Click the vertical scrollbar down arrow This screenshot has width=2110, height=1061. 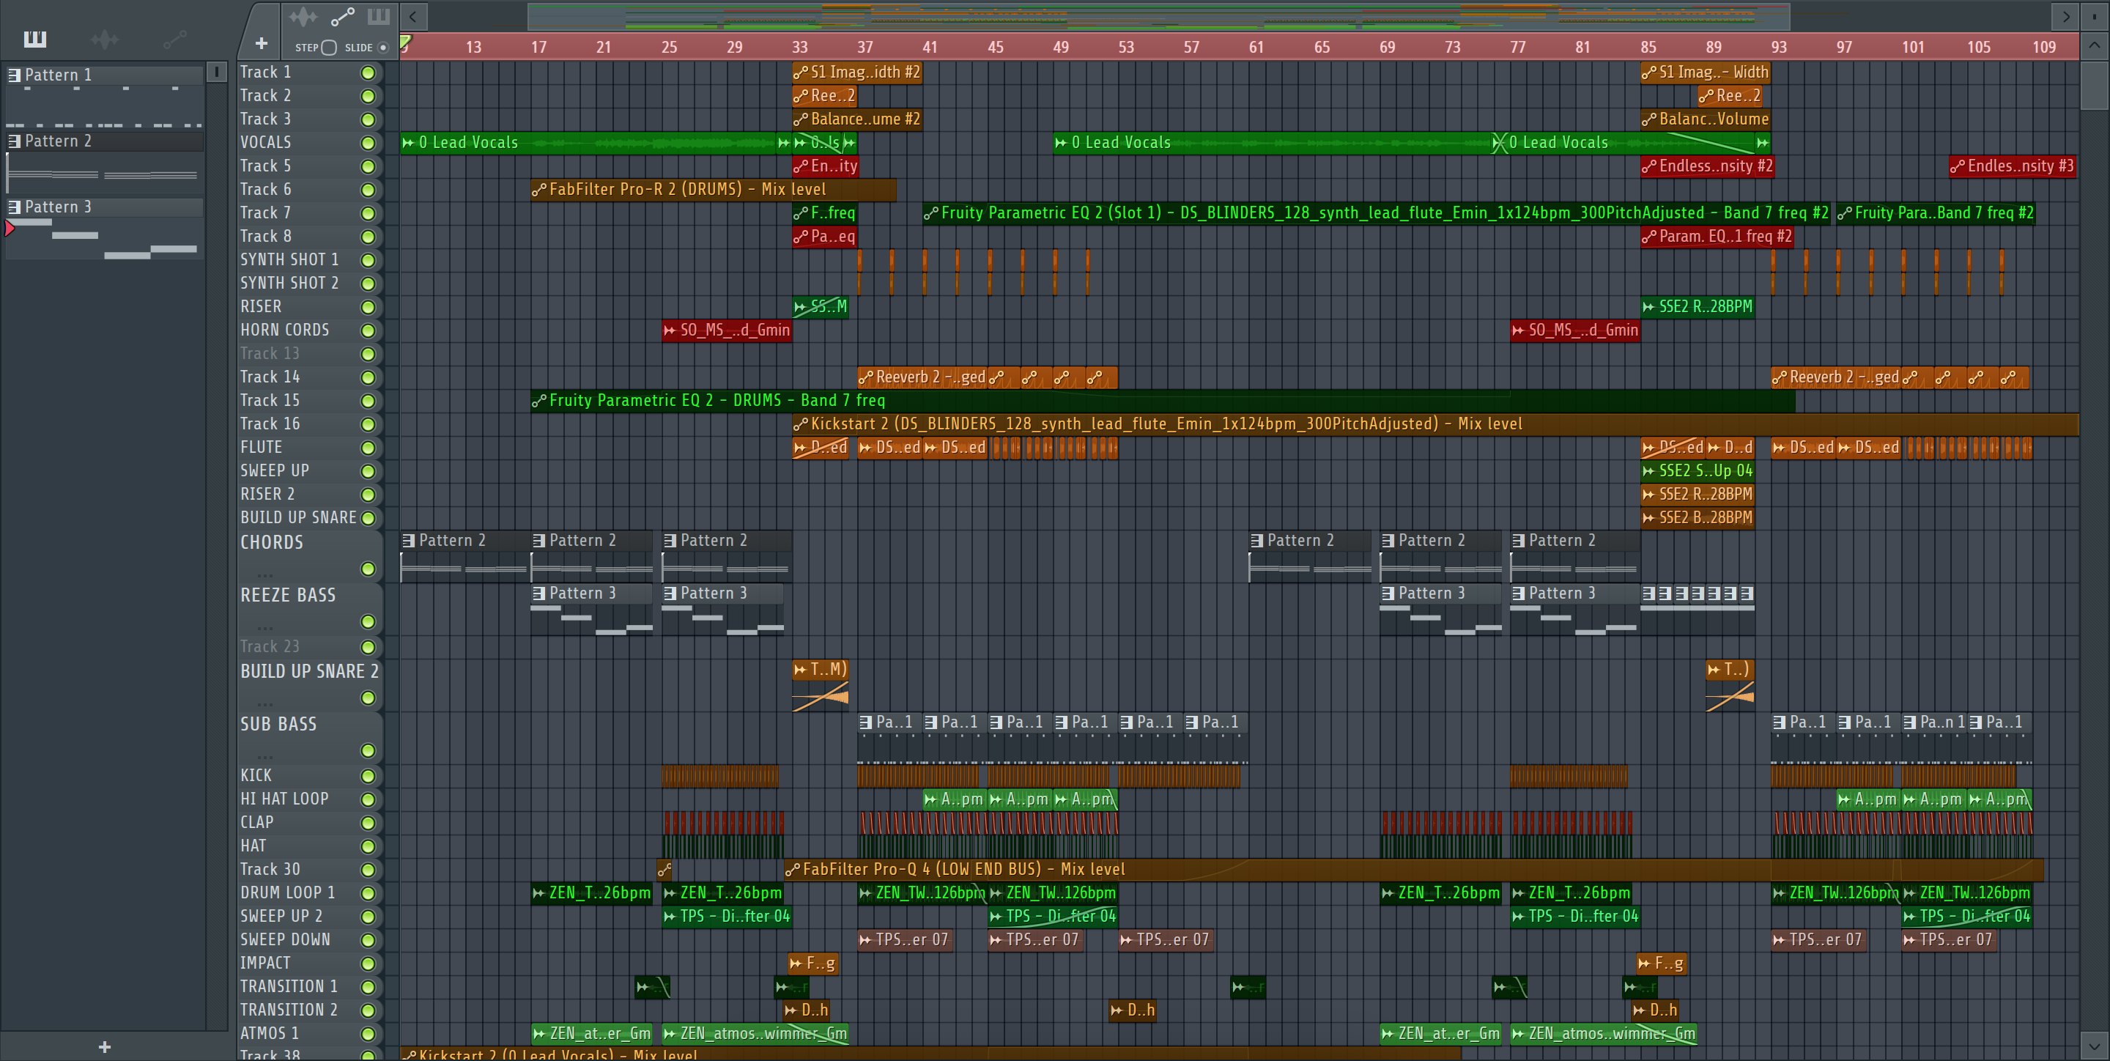tap(2094, 1046)
